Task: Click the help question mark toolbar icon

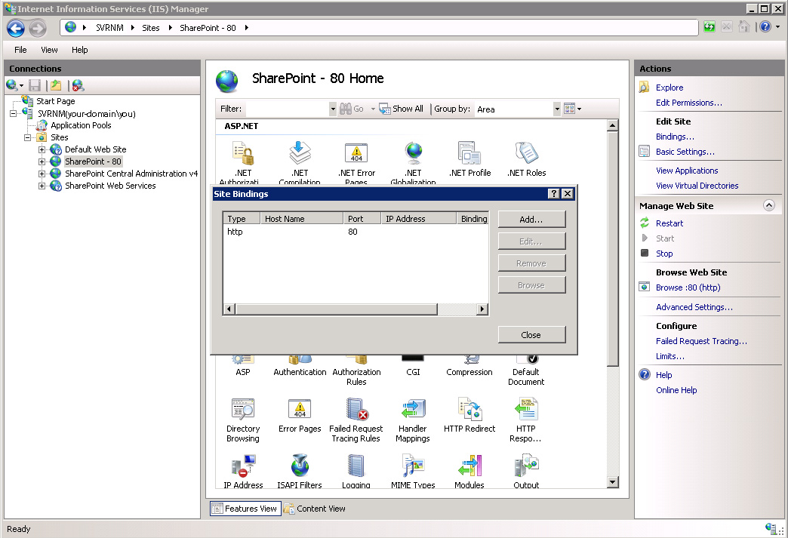Action: [x=765, y=26]
